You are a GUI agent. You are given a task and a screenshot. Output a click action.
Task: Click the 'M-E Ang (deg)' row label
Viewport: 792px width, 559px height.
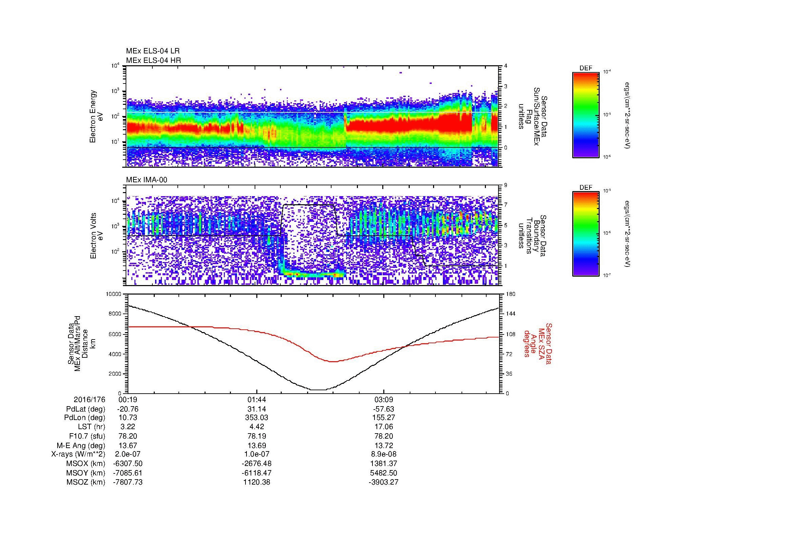(81, 446)
